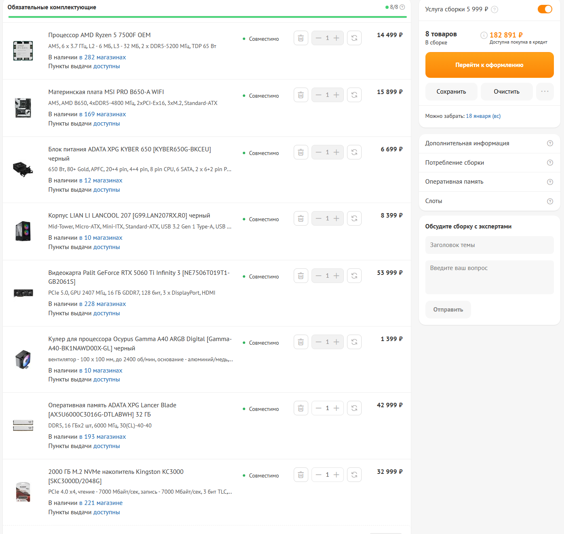The height and width of the screenshot is (534, 564).
Task: Open the 282 магазинах availability link
Action: click(103, 57)
